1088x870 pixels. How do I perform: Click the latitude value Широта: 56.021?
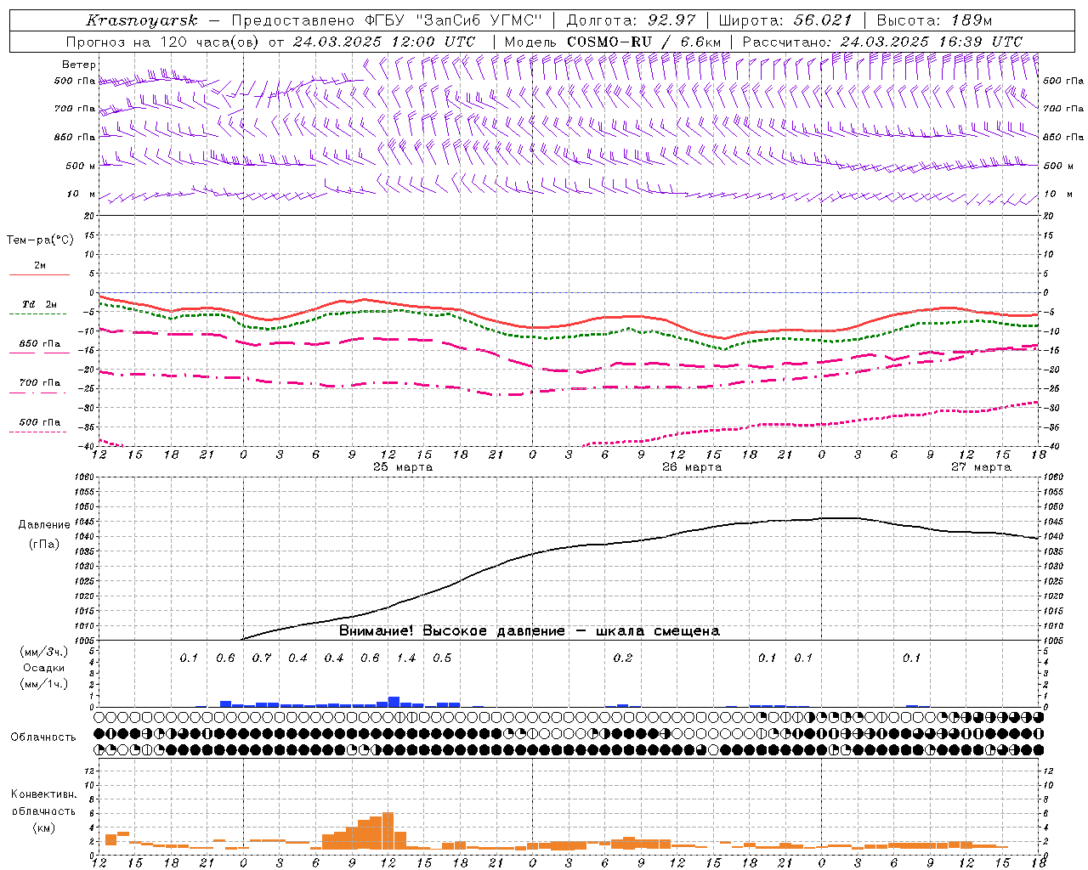785,20
